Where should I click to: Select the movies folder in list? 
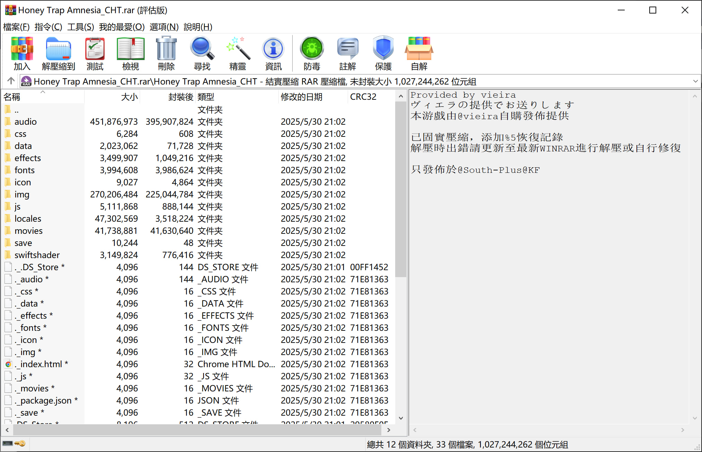(28, 231)
